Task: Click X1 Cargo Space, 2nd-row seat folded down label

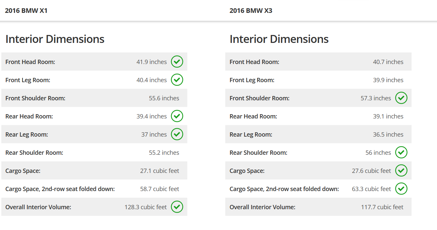Action: pyautogui.click(x=60, y=189)
